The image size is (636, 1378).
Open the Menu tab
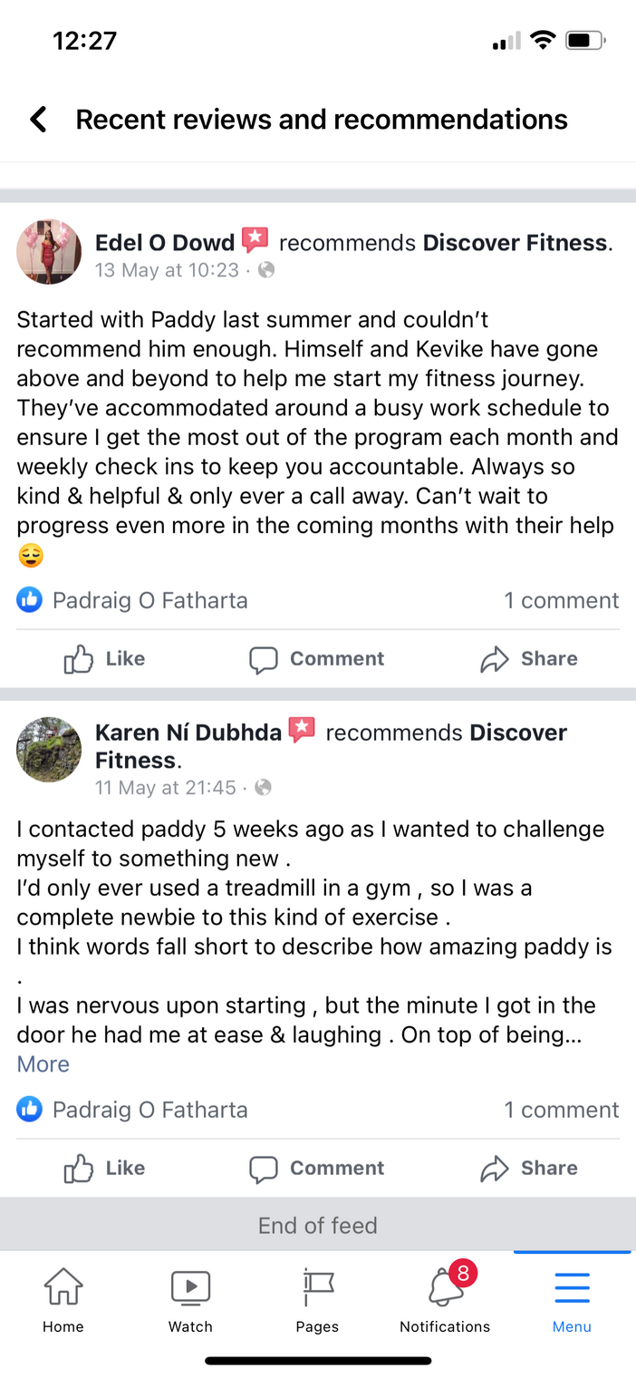point(572,1300)
